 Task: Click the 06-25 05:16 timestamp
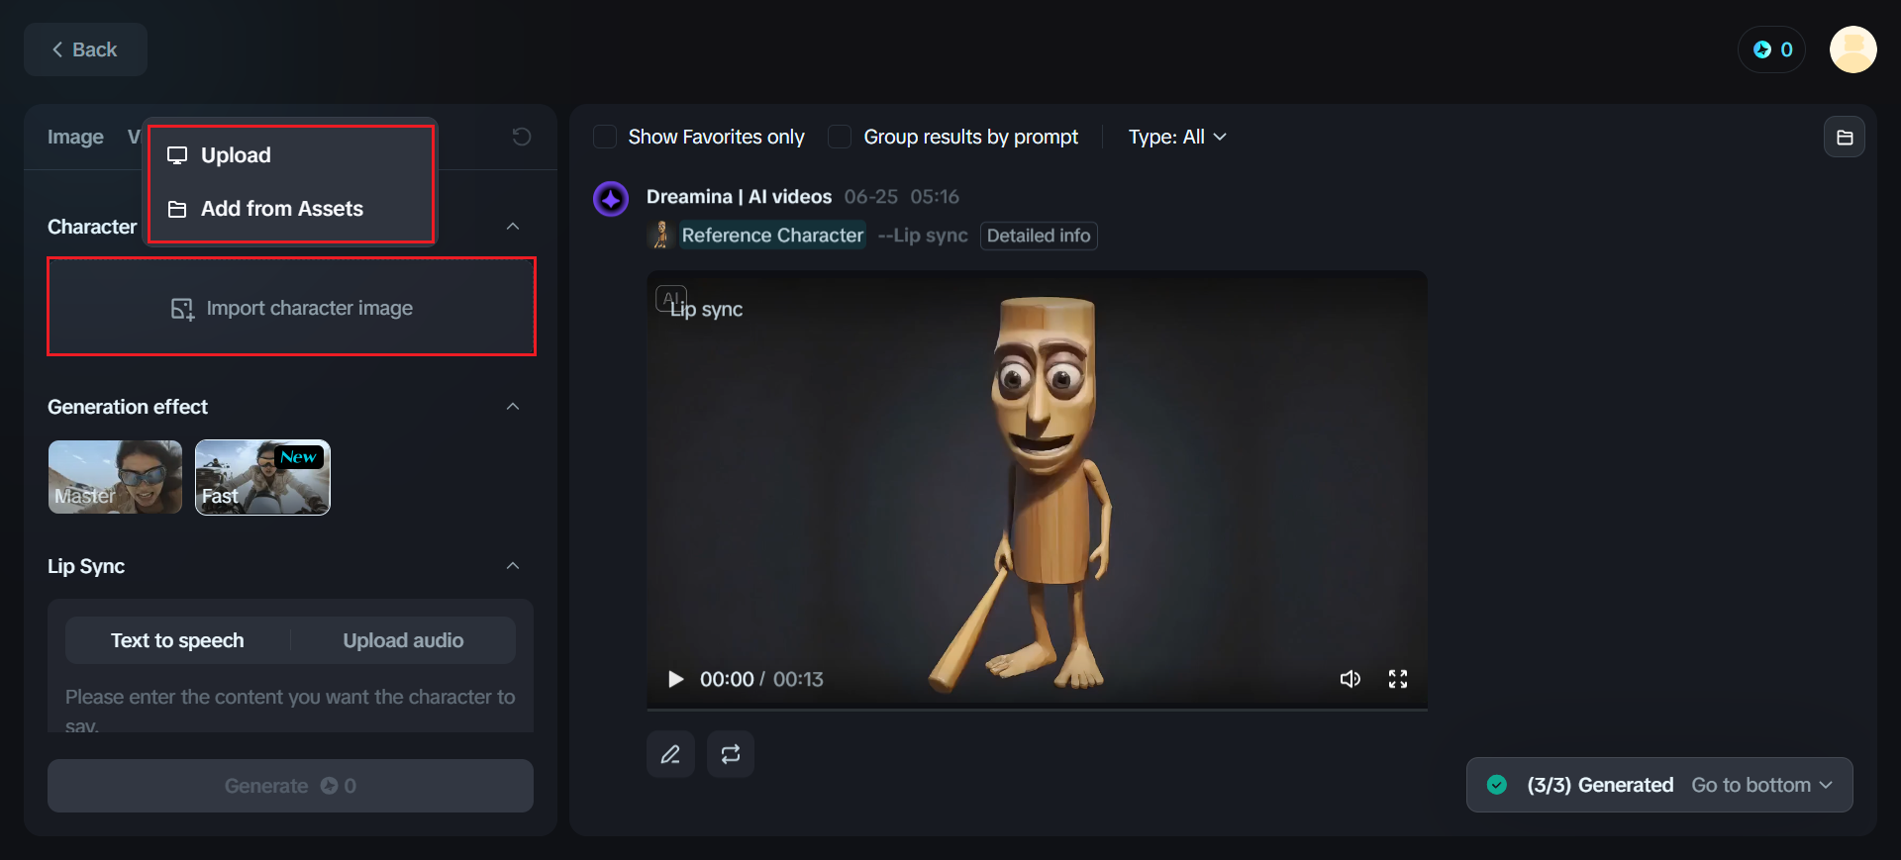901,197
